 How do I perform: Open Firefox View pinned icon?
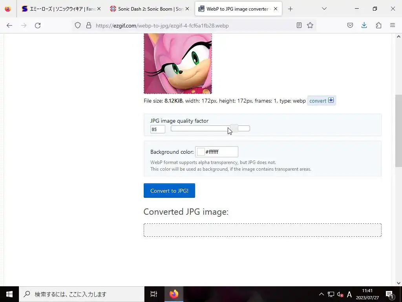click(8, 9)
